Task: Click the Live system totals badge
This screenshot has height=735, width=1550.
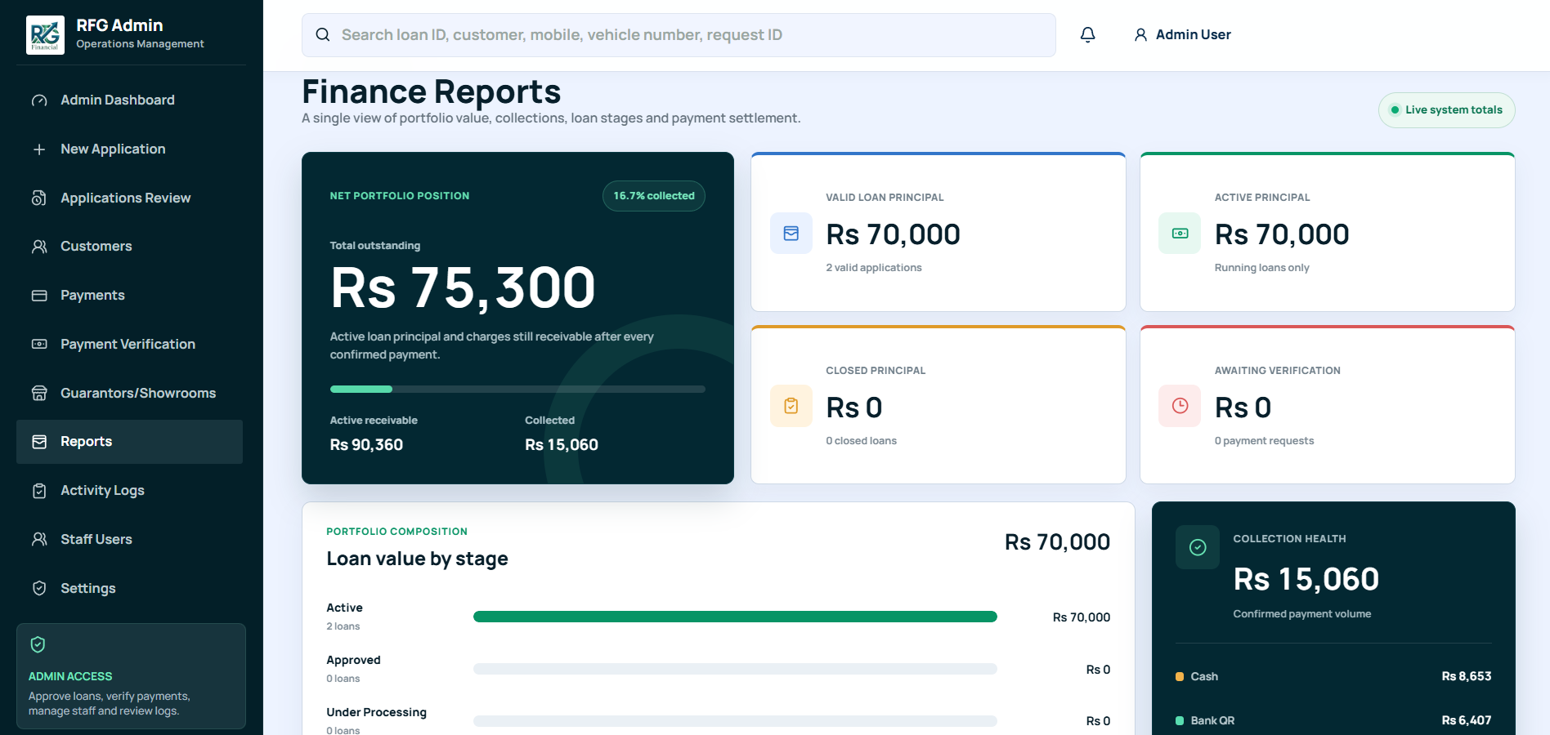Action: tap(1447, 110)
